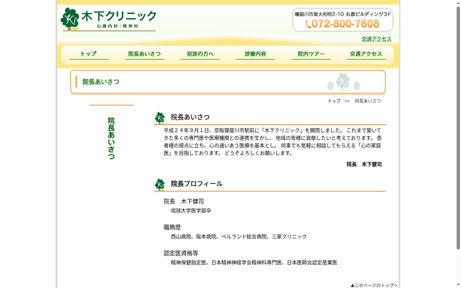Image resolution: width=461 pixels, height=288 pixels.
Task: Click the tree icon beside 院長プロフィール heading
Action: (160, 185)
